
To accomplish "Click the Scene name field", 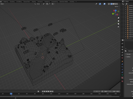I will pyautogui.click(x=129, y=1).
